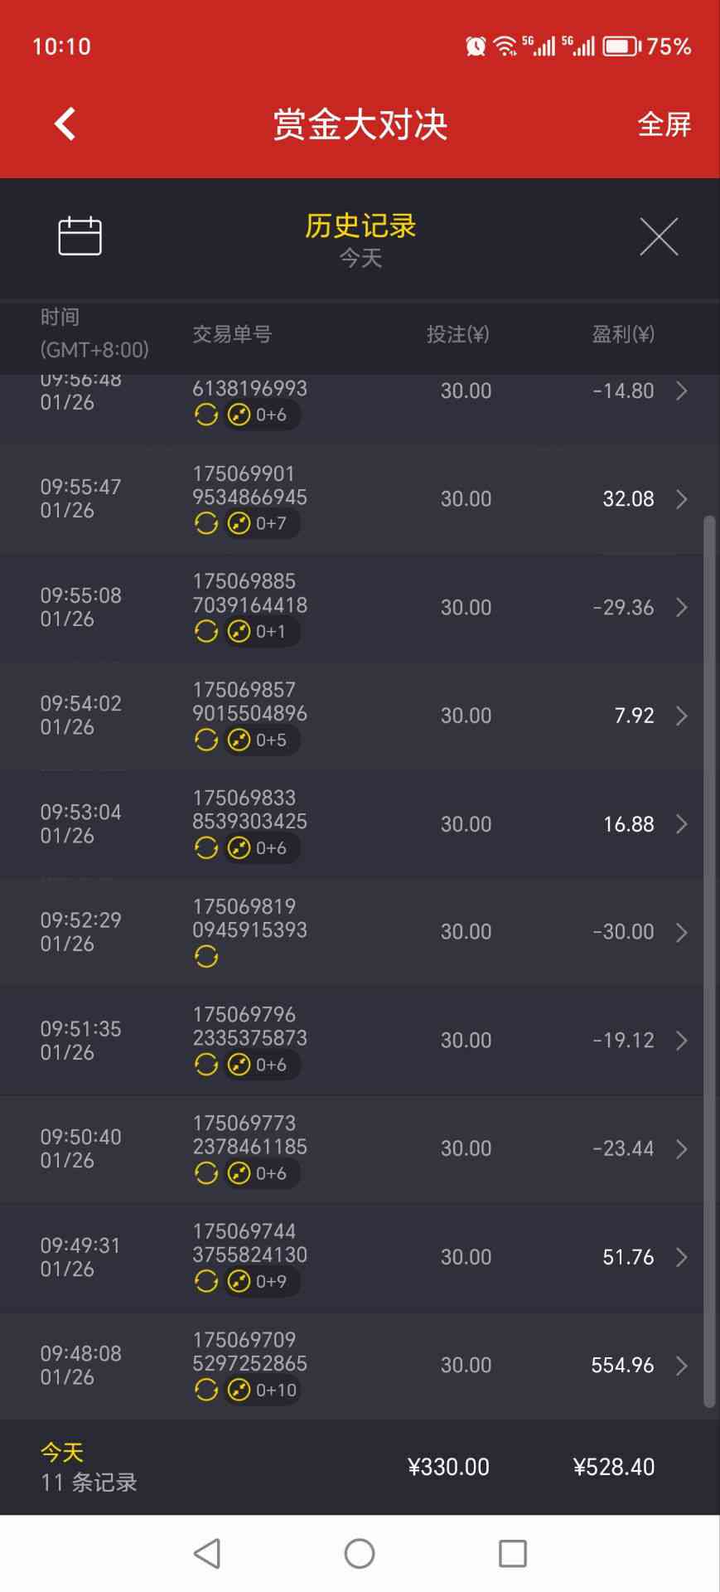Close the 历史记录 history panel
Viewport: 720px width, 1592px height.
pos(659,237)
